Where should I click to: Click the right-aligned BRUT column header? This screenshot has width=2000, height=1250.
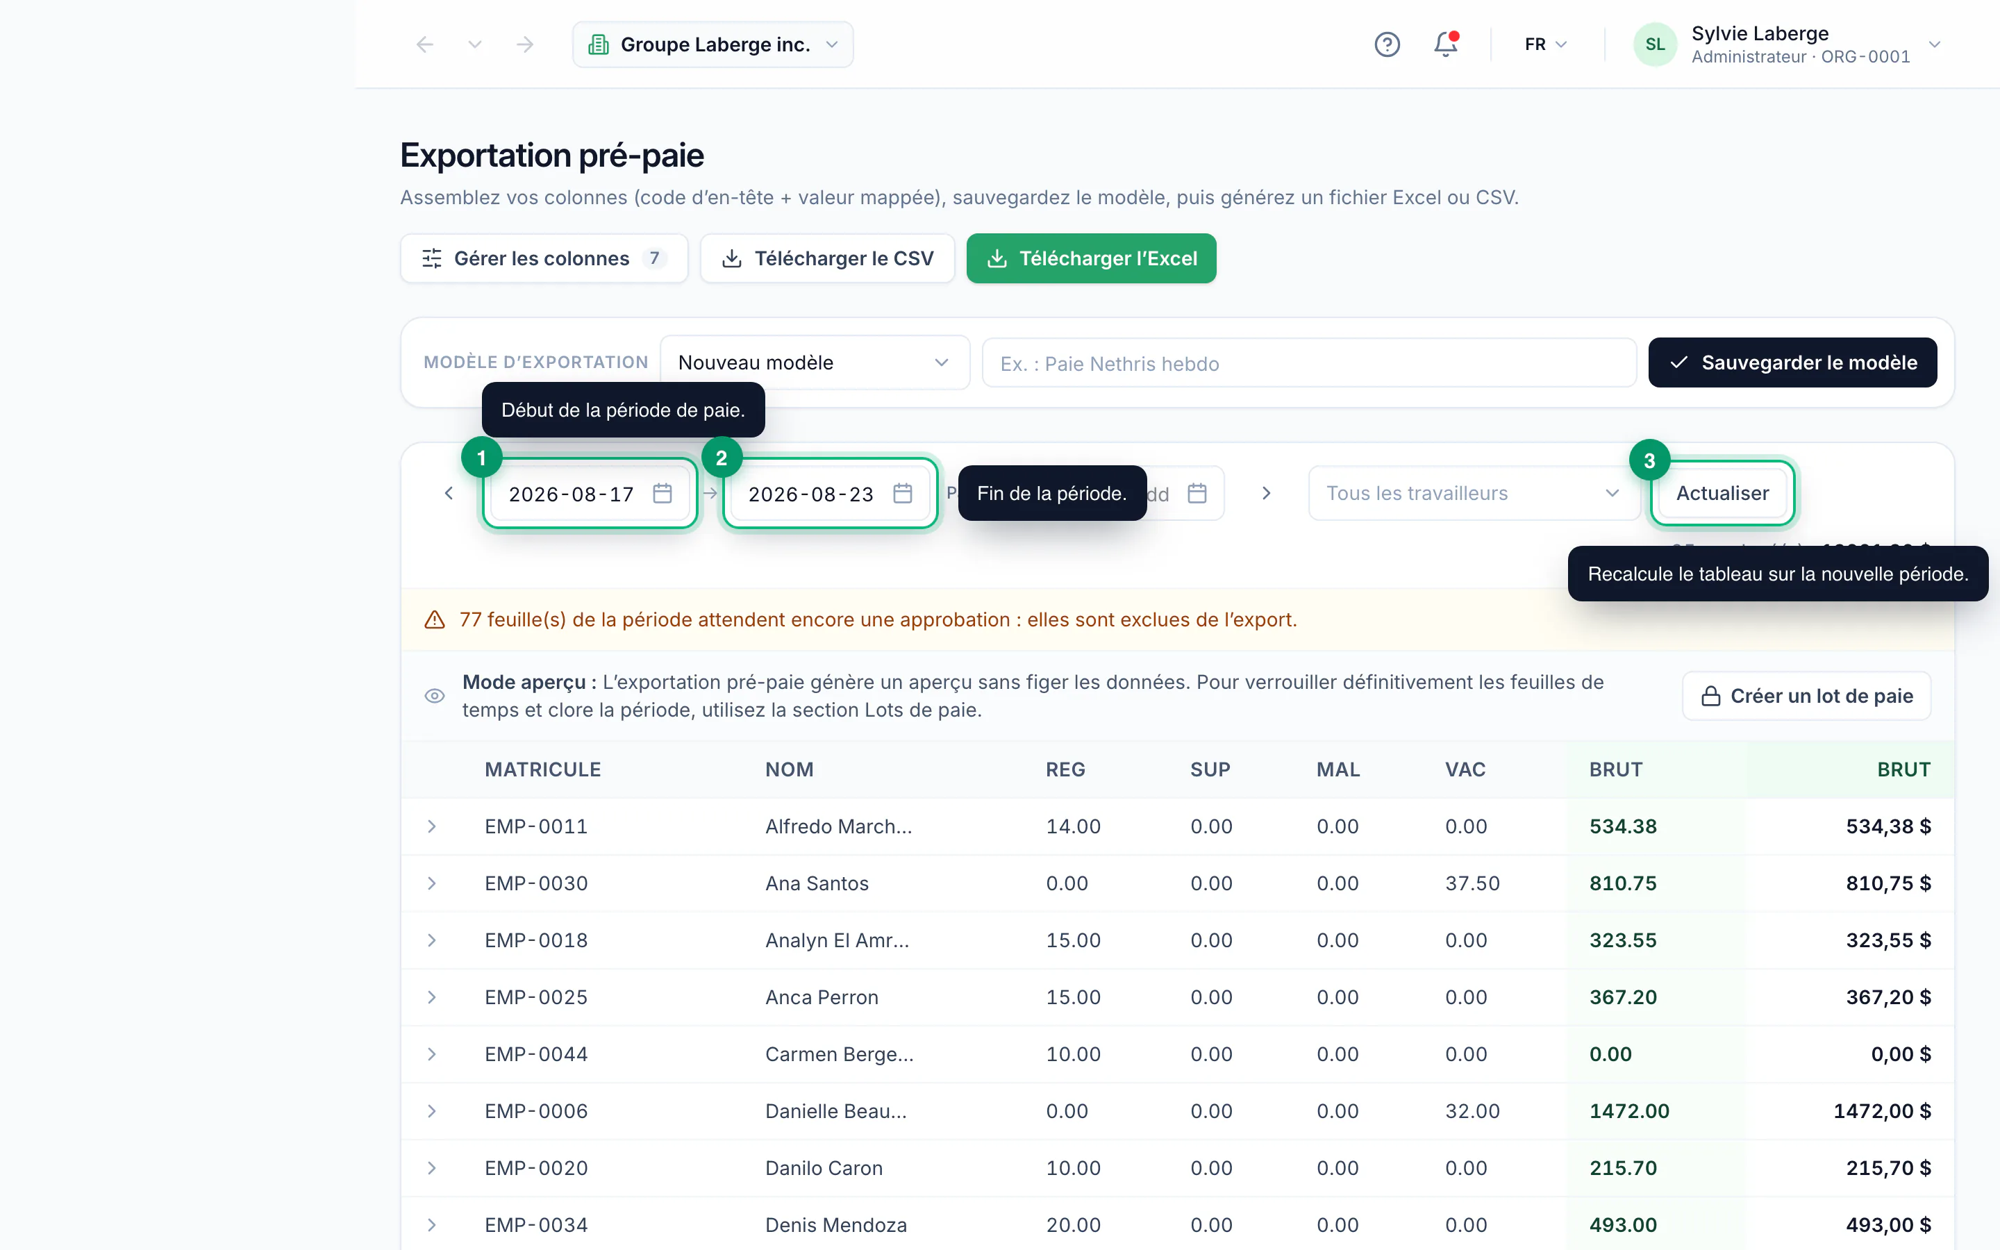click(1903, 769)
